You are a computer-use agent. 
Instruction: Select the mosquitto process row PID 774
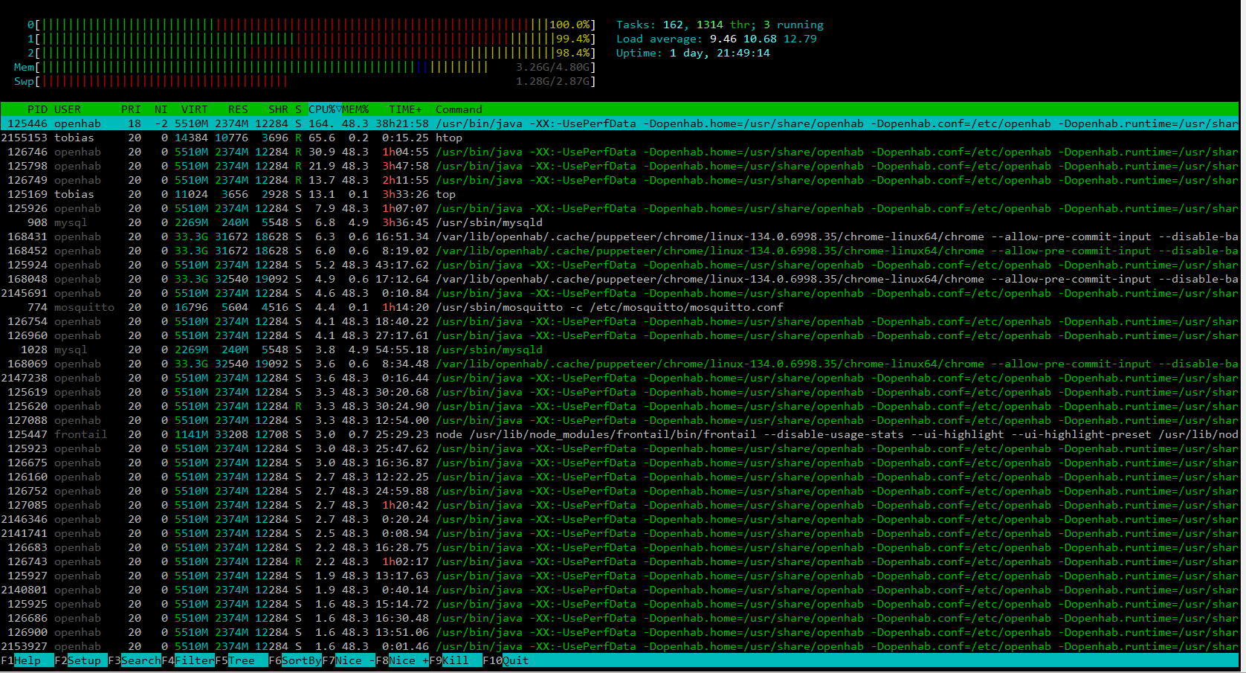point(619,307)
